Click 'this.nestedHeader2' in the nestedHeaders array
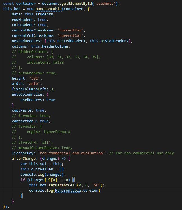The image size is (182, 210). point(109,41)
